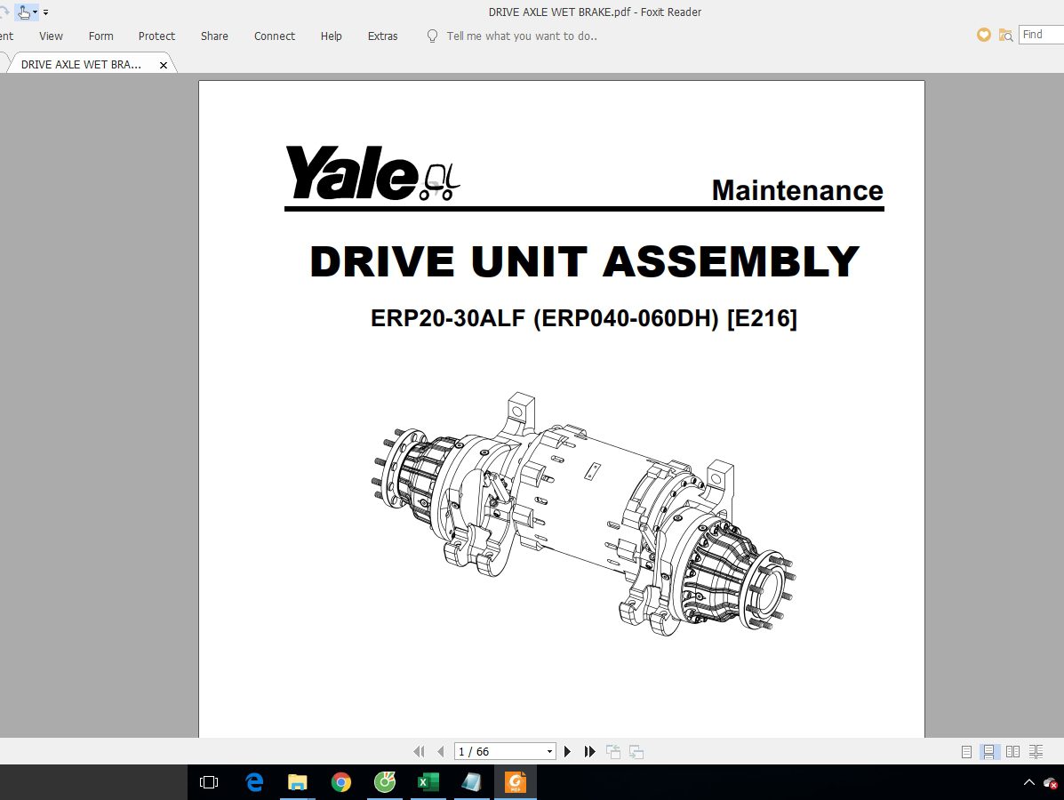Viewport: 1064px width, 800px height.
Task: Open the Share ribbon tab
Action: pyautogui.click(x=214, y=36)
